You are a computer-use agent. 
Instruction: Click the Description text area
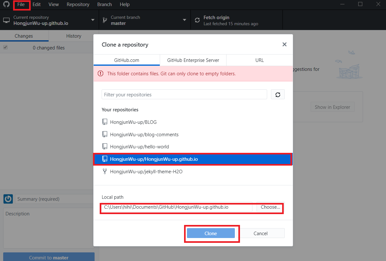pos(49,228)
